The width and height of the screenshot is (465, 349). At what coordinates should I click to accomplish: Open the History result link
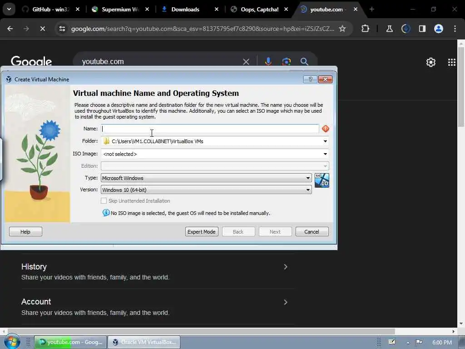(x=34, y=266)
